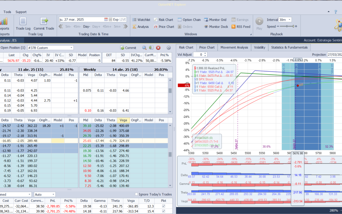Select the Risk Chart tab

pyautogui.click(x=186, y=47)
